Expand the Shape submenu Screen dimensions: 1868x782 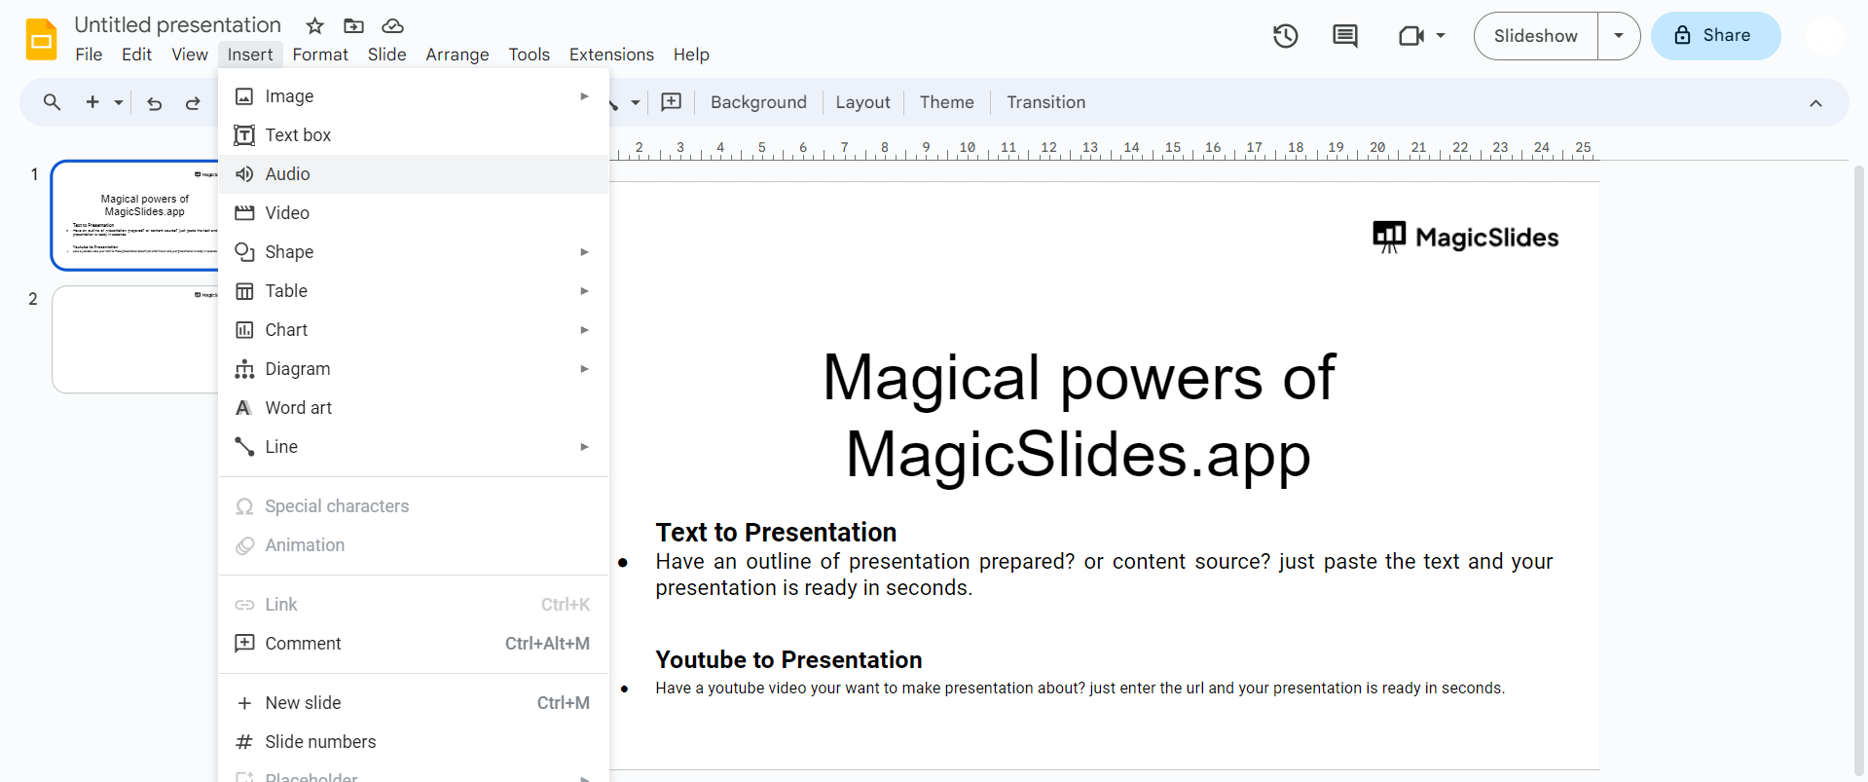[x=289, y=252]
